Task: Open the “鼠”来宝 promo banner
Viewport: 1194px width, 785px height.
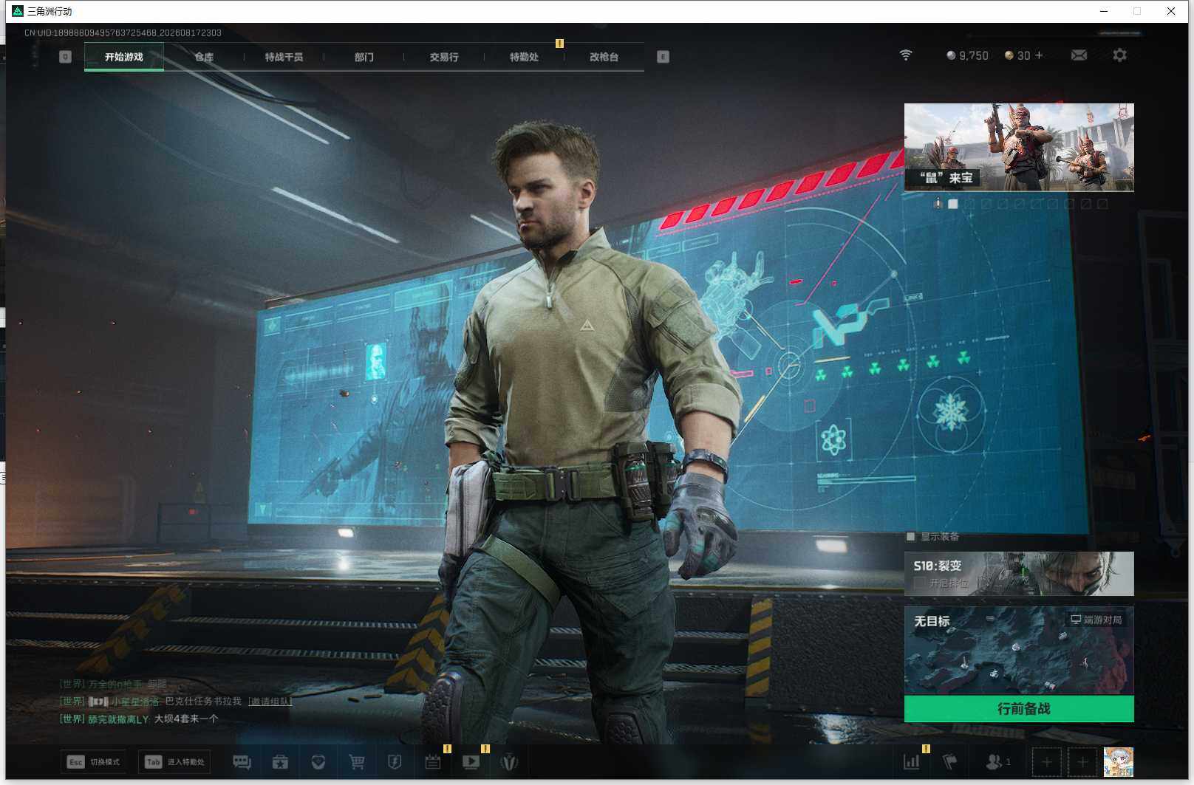Action: [1019, 148]
